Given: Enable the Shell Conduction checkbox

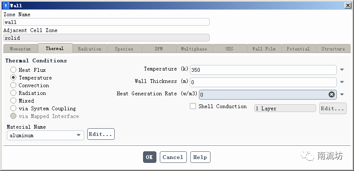Looking at the screenshot, I should (x=193, y=106).
